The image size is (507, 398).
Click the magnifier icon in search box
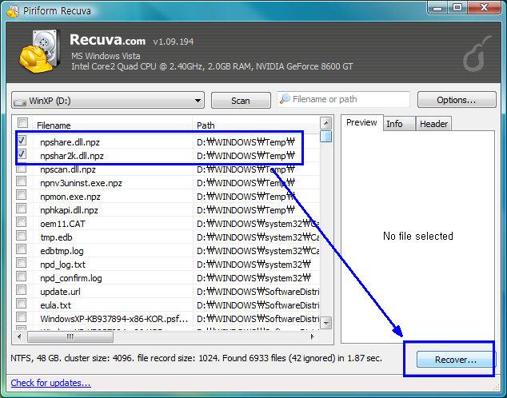click(285, 99)
